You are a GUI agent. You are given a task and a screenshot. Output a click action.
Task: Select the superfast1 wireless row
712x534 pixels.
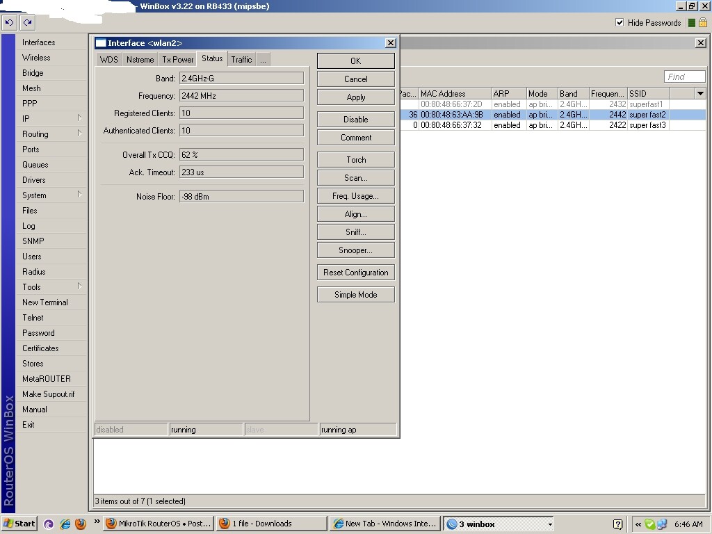(552, 104)
